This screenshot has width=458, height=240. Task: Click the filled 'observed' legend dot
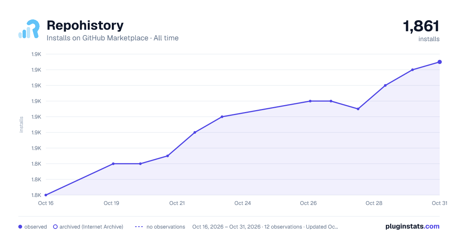[20, 227]
